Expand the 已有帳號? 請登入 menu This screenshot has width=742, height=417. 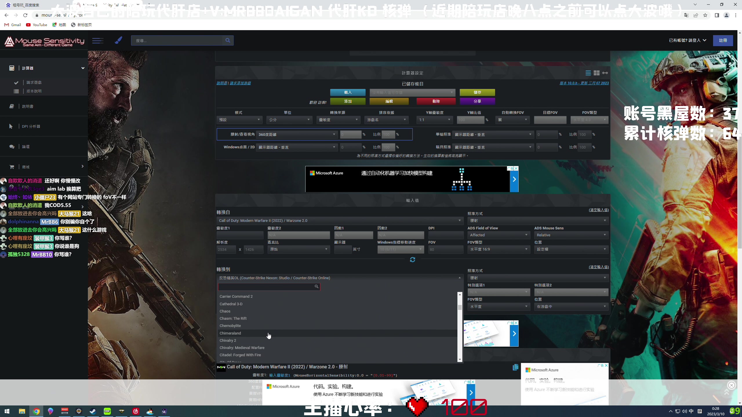click(688, 41)
